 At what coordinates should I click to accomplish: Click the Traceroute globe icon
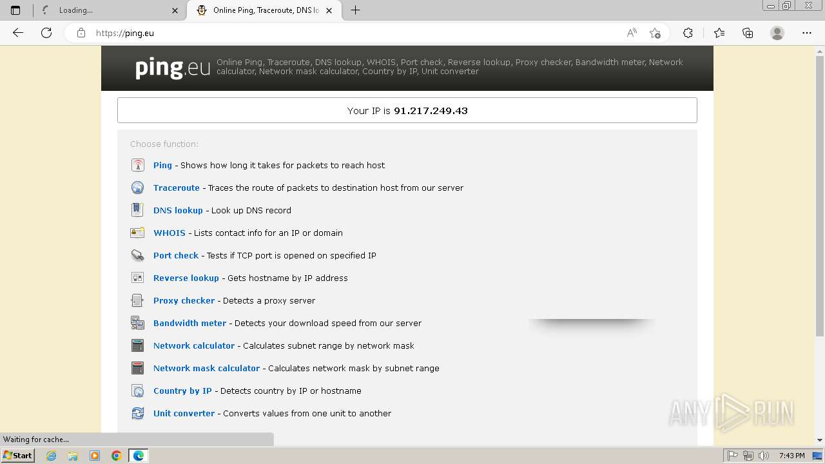coord(137,188)
